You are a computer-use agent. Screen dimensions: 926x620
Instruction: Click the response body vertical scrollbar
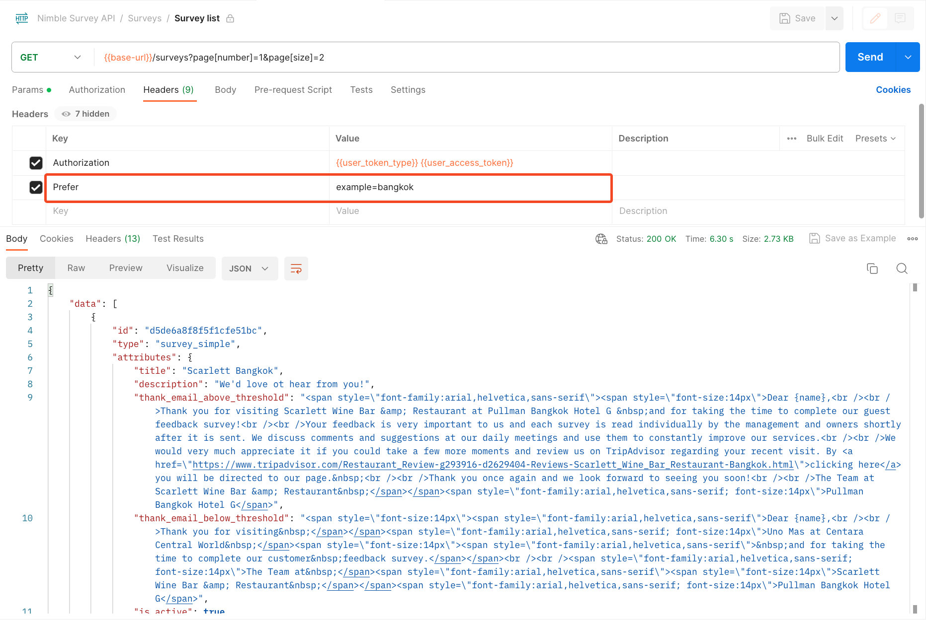coord(915,447)
